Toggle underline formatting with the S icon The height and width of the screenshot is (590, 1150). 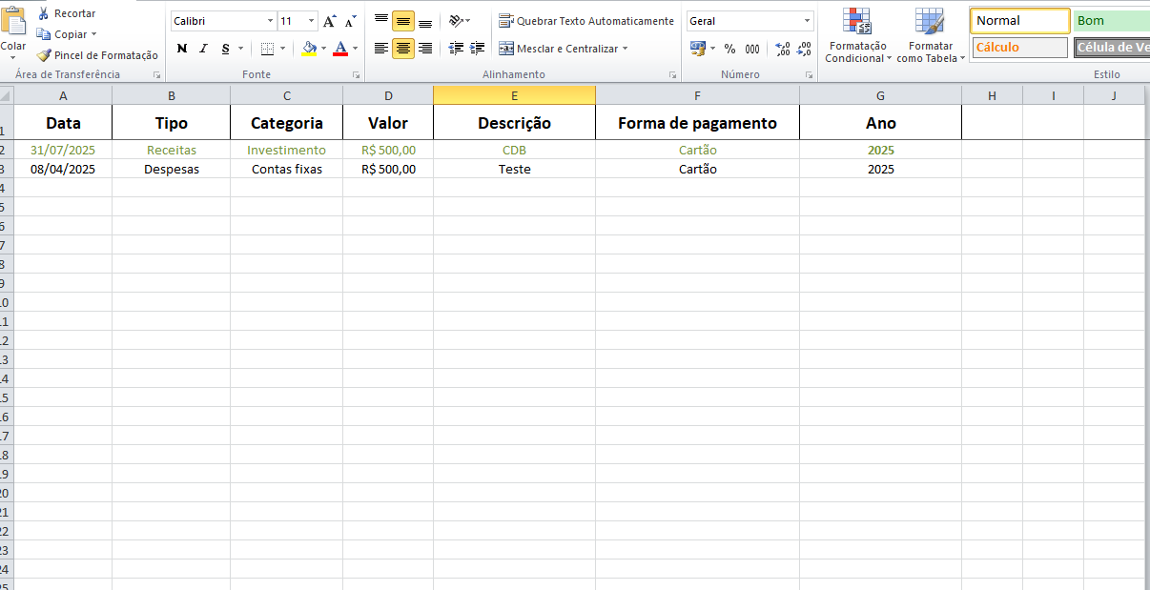tap(225, 48)
